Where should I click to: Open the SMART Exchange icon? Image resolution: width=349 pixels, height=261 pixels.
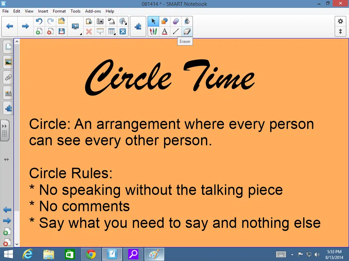point(123,31)
